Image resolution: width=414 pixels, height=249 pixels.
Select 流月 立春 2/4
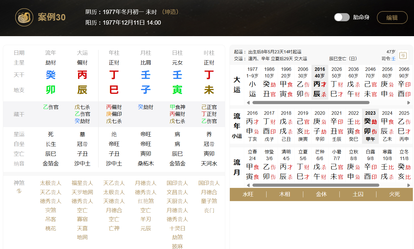coord(252,164)
